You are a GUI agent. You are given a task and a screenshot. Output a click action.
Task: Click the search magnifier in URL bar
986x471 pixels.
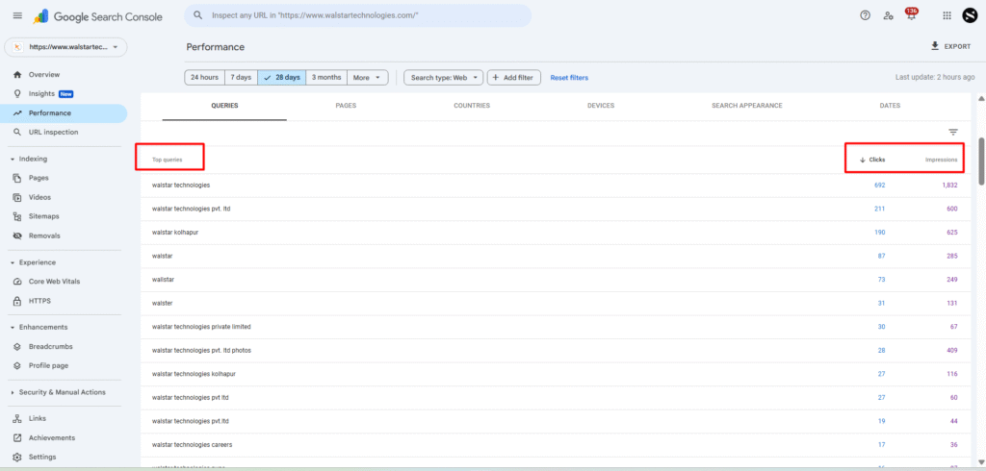click(x=198, y=15)
